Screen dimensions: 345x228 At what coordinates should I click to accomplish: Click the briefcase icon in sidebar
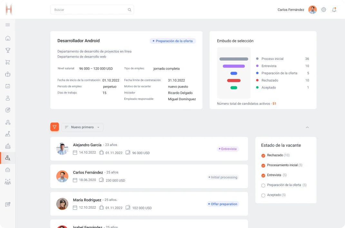coord(8,170)
